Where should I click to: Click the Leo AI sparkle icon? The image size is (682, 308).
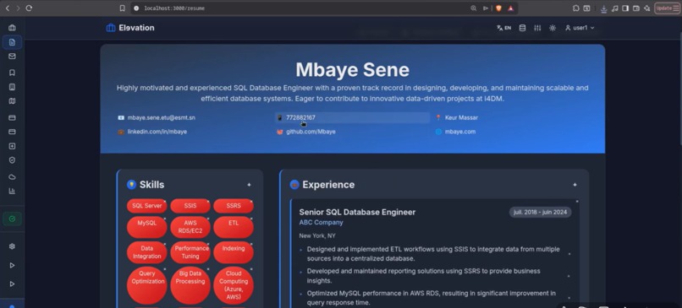[x=646, y=8]
